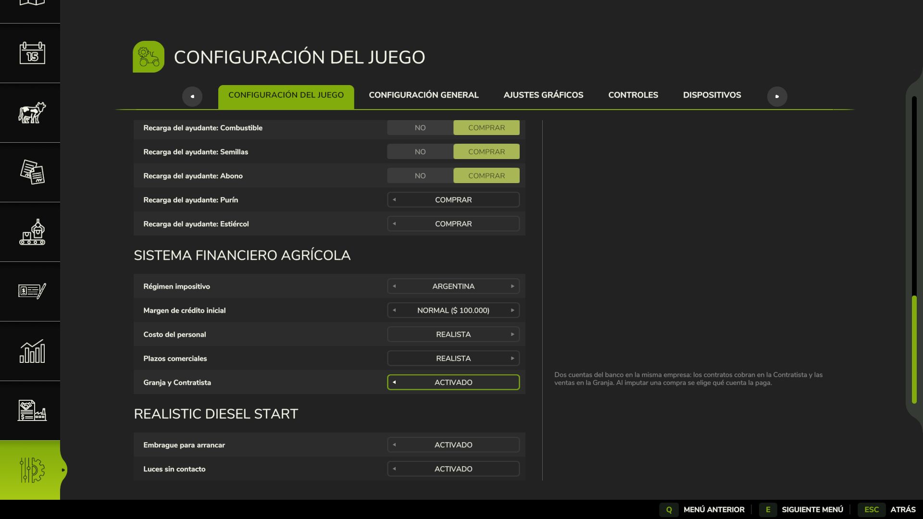
Task: Click the Atrás button label
Action: click(903, 509)
